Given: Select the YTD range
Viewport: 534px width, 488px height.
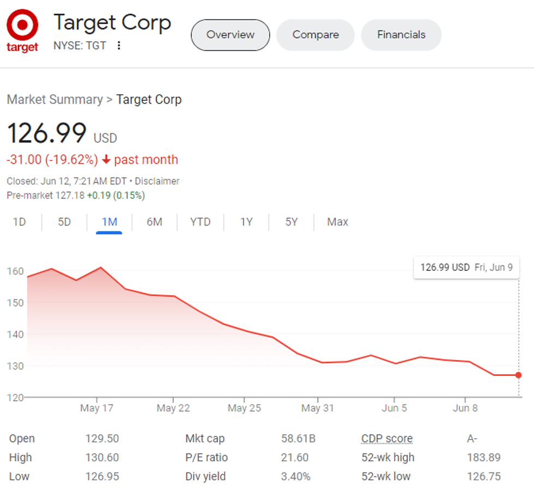Looking at the screenshot, I should coord(200,222).
